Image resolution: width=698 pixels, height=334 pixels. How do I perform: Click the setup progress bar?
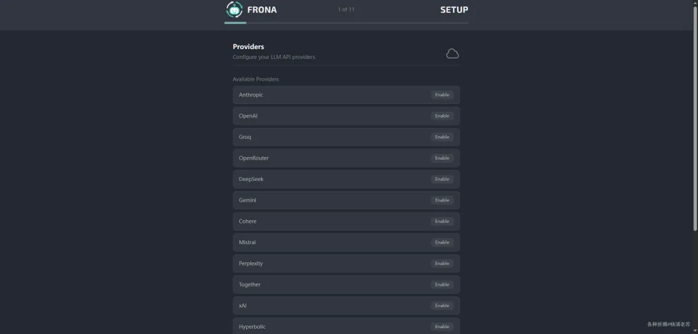(346, 23)
